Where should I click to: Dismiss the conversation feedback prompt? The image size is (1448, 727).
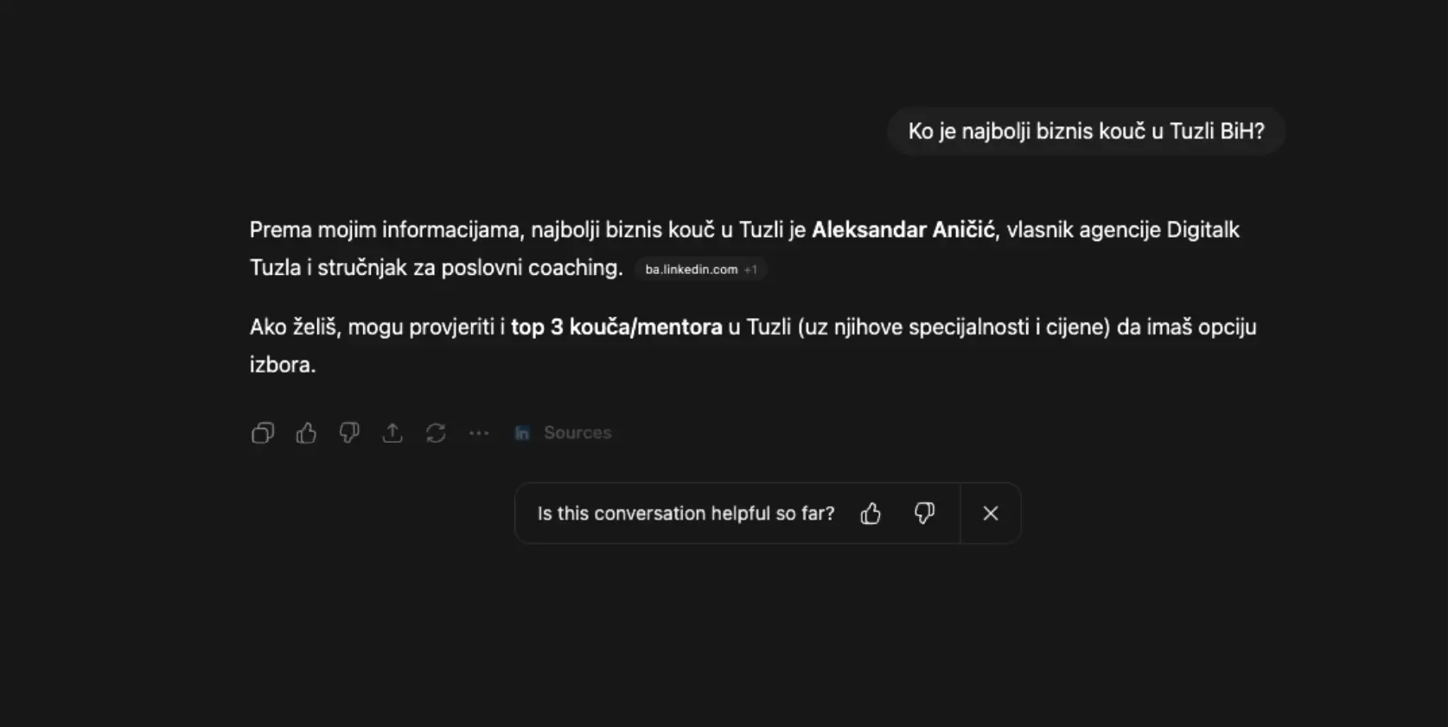[991, 513]
